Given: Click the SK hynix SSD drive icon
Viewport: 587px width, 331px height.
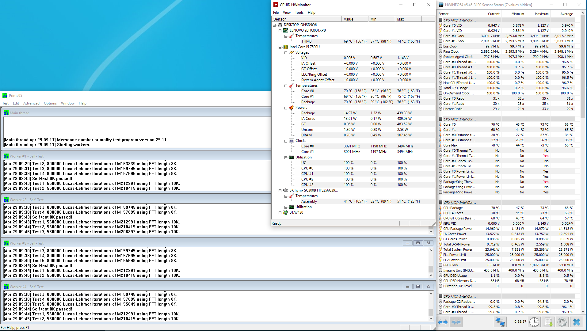Looking at the screenshot, I should coord(286,190).
